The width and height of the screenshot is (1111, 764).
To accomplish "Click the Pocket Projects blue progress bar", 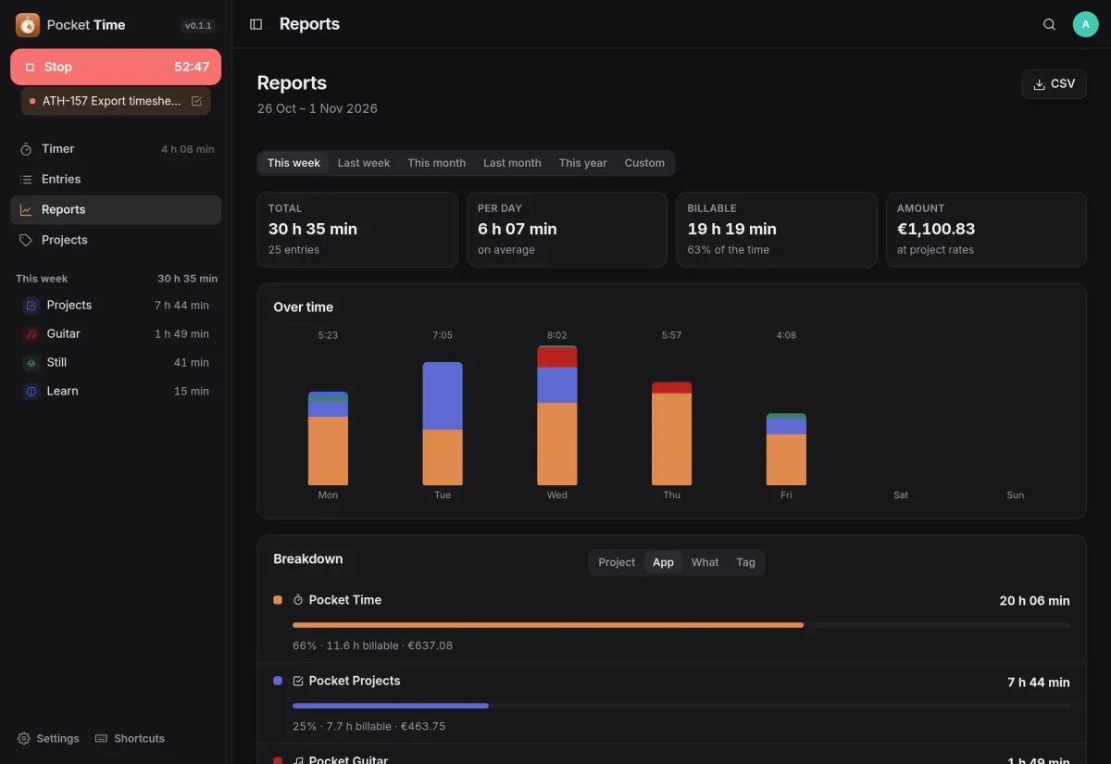I will (391, 706).
